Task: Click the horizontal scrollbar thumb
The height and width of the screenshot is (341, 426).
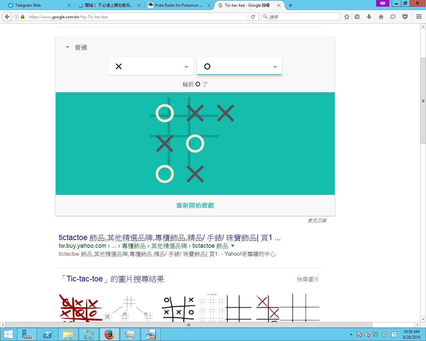Action: click(x=189, y=325)
